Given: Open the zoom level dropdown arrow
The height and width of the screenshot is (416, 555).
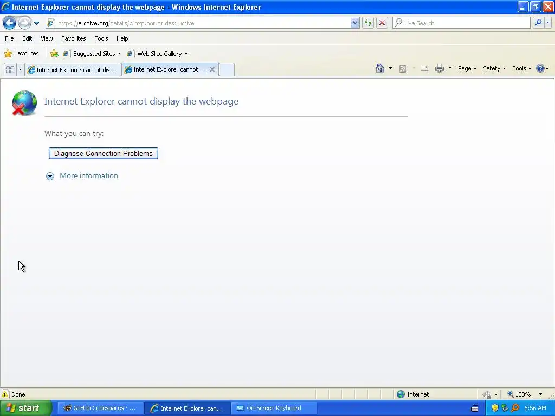Looking at the screenshot, I should click(540, 394).
